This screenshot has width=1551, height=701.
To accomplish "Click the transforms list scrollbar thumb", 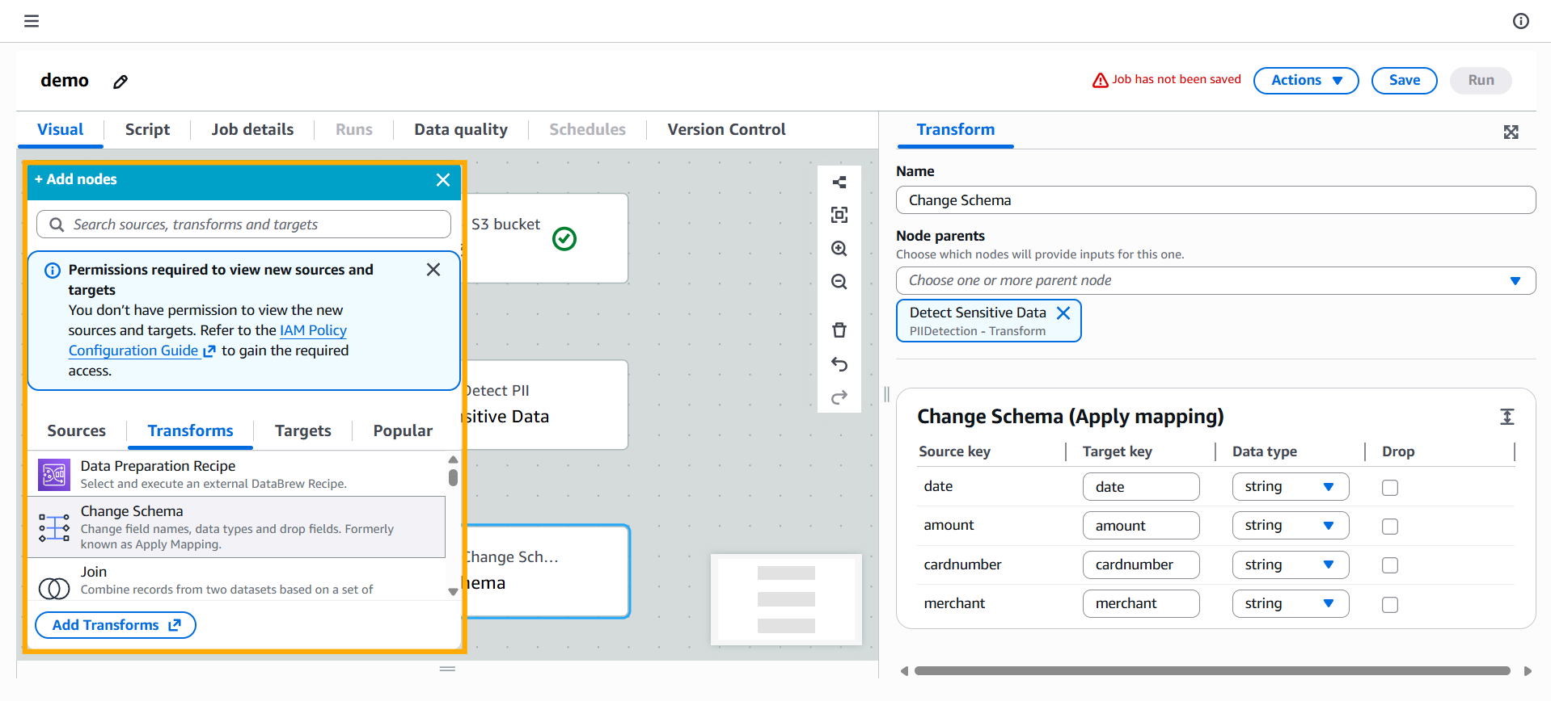I will coord(453,477).
